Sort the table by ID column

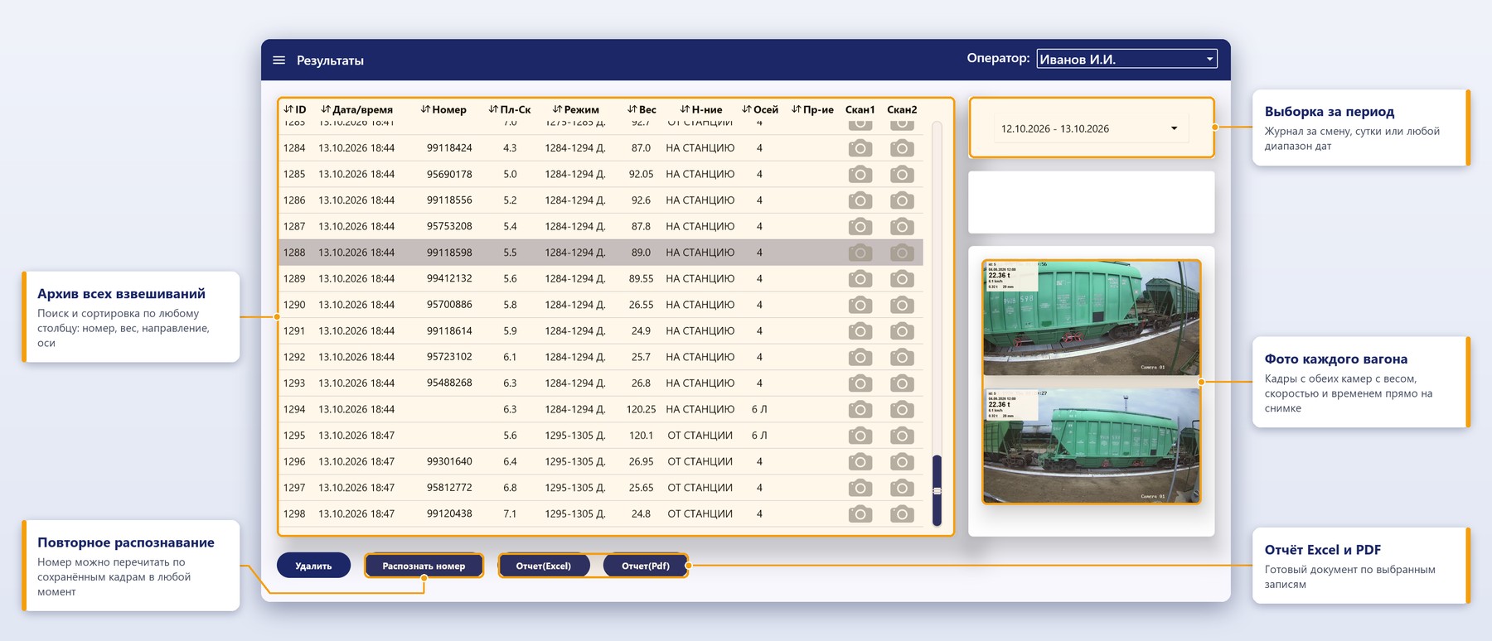(295, 109)
